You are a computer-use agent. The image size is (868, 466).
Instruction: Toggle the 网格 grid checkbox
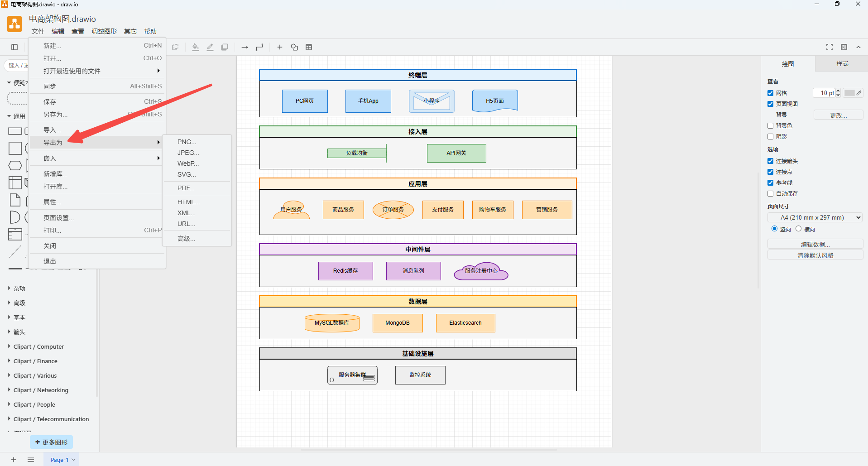click(x=770, y=93)
